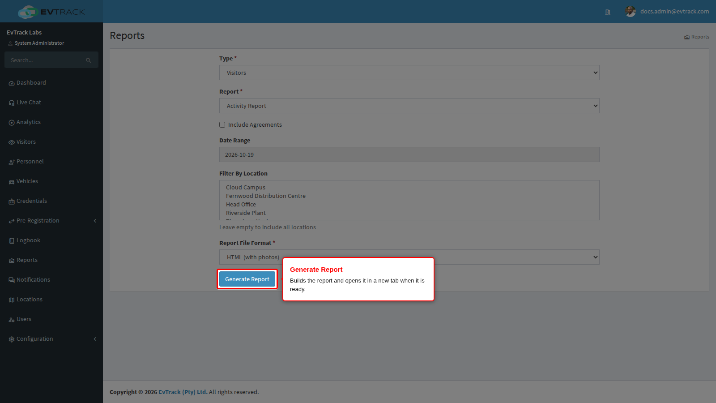The width and height of the screenshot is (716, 403).
Task: Click the Credentials badge icon
Action: (x=12, y=201)
